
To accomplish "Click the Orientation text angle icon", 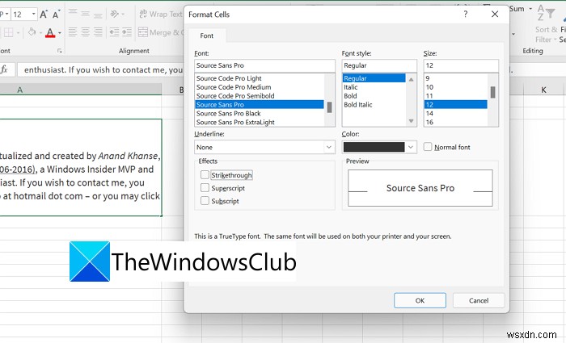I will tap(115, 14).
